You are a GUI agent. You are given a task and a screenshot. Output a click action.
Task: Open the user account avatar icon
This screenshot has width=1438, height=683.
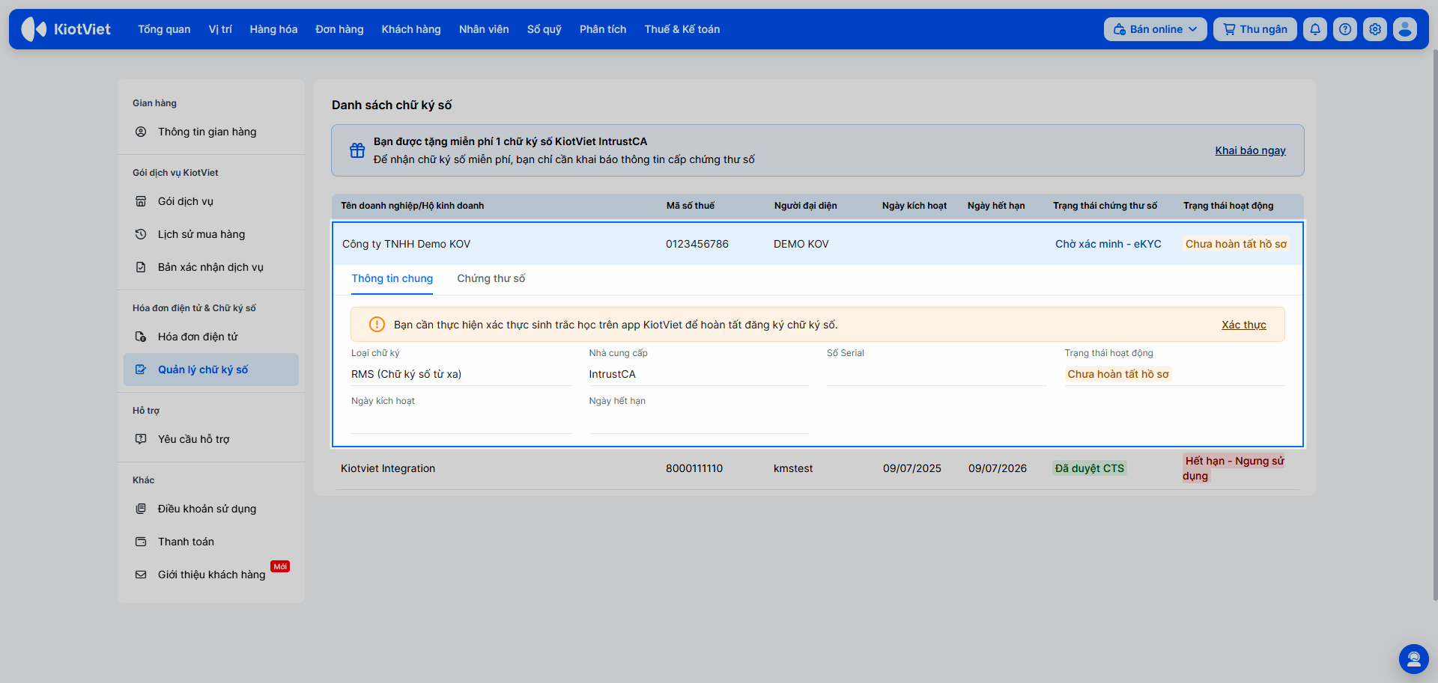tap(1405, 29)
